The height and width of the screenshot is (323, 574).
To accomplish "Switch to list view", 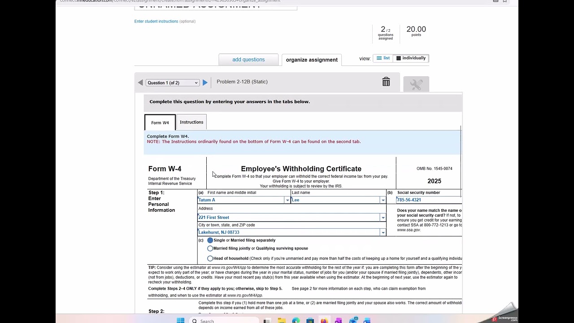I will click(383, 58).
